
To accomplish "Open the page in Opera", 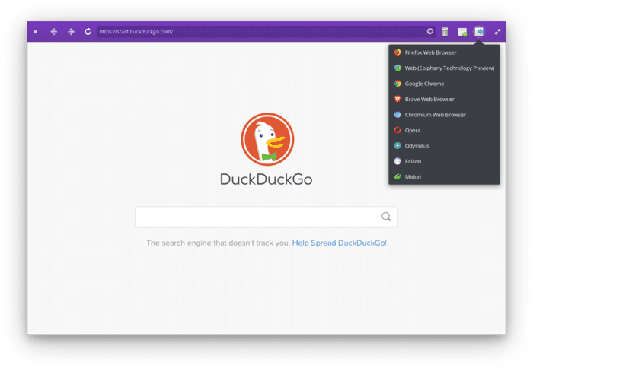I will 413,131.
